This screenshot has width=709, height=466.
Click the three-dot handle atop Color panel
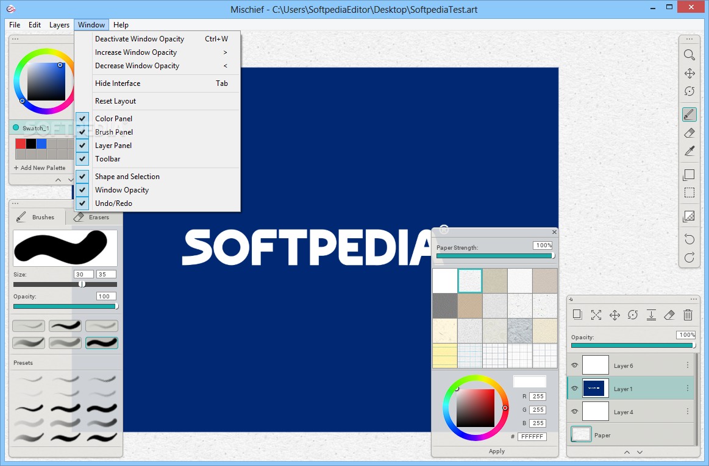coord(15,39)
